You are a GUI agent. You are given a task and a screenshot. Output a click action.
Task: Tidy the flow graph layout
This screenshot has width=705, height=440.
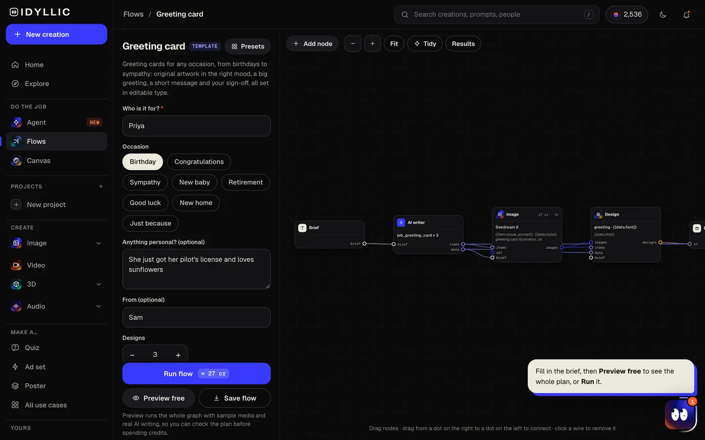point(425,44)
